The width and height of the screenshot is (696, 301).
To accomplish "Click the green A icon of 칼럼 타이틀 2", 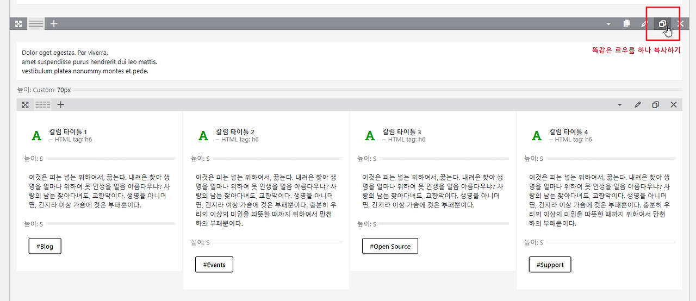I will tap(203, 136).
